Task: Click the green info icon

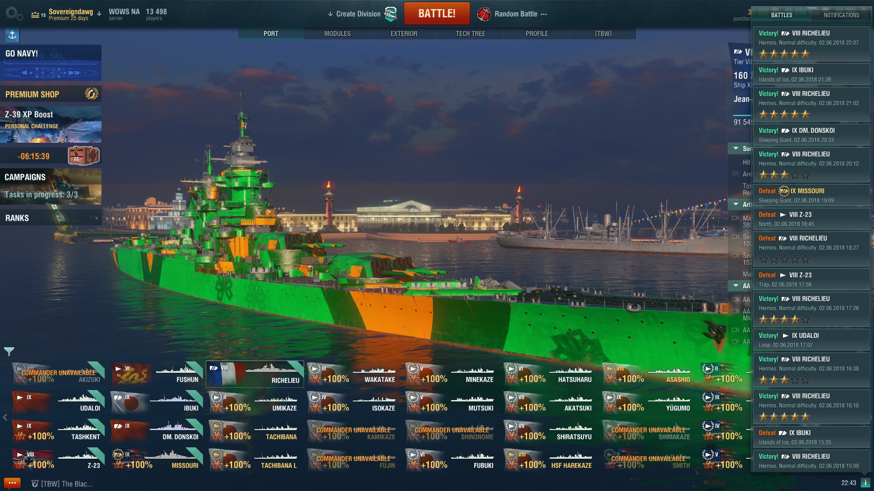Action: tap(865, 483)
